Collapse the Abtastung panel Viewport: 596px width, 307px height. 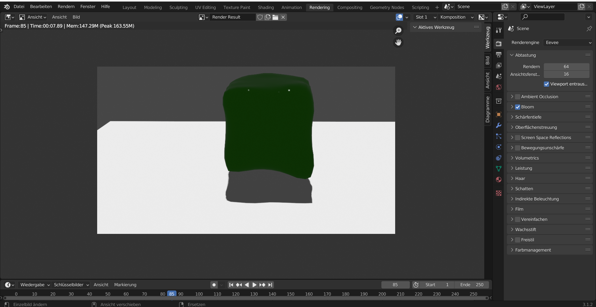click(x=512, y=55)
